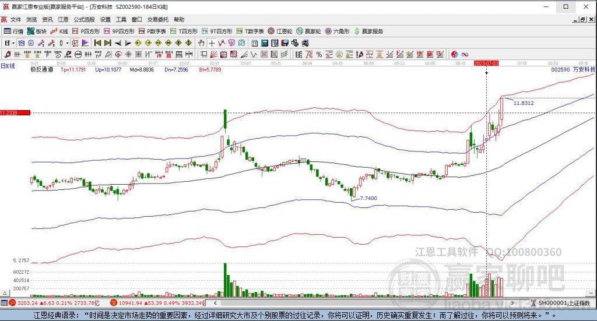Image resolution: width=597 pixels, height=321 pixels.
Task: Click the 日K线 label
Action: tap(8, 66)
